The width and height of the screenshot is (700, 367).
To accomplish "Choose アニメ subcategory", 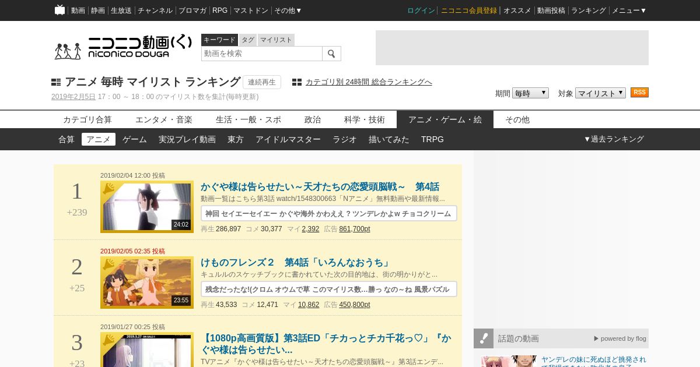I will [x=99, y=139].
